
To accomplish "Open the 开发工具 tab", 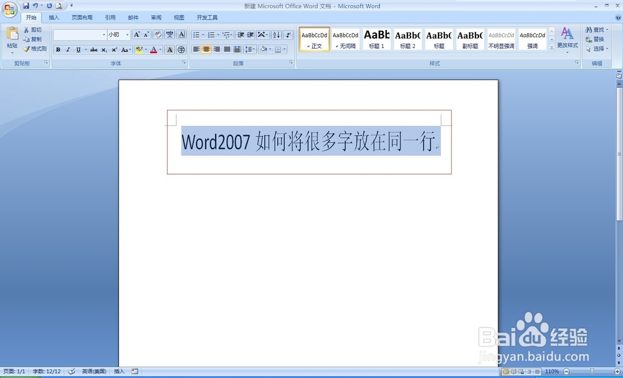I will pyautogui.click(x=207, y=17).
